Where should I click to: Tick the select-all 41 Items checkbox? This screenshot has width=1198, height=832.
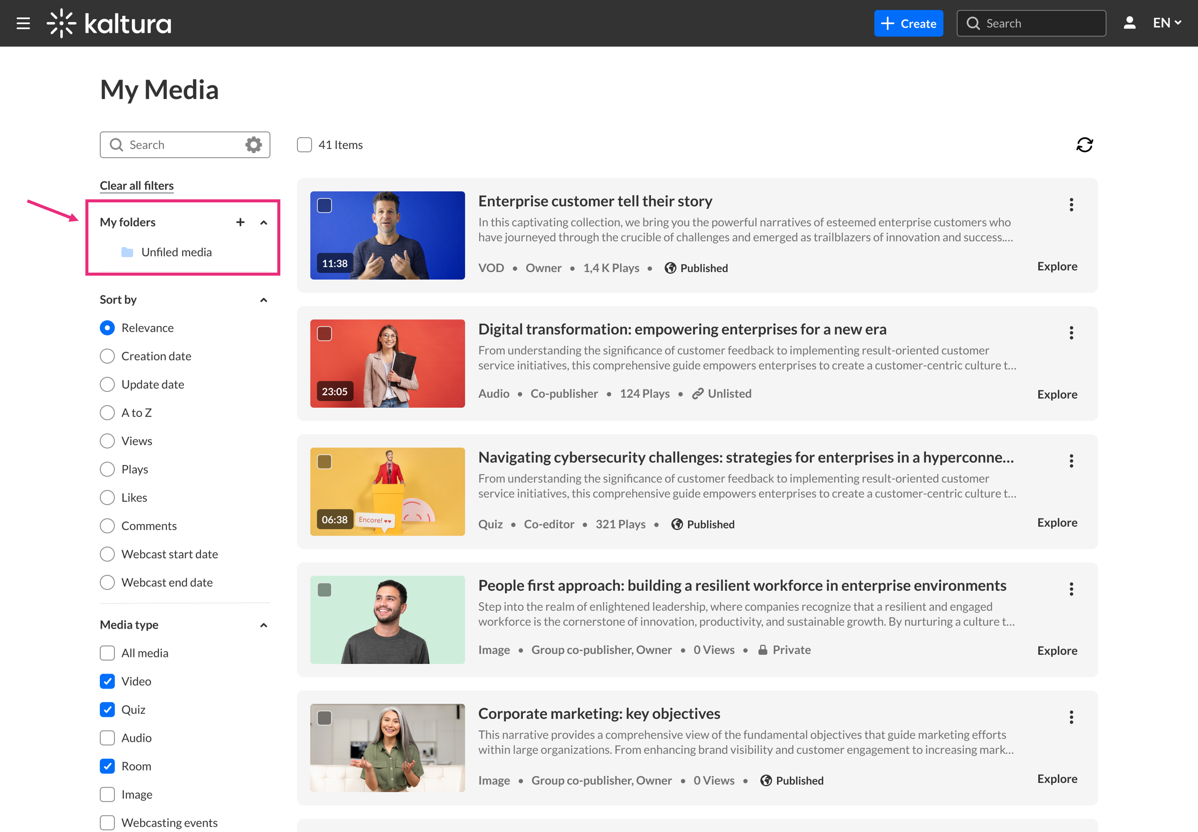pos(305,145)
